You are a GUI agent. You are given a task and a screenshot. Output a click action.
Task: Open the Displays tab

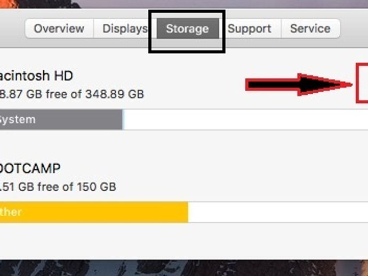tap(125, 29)
